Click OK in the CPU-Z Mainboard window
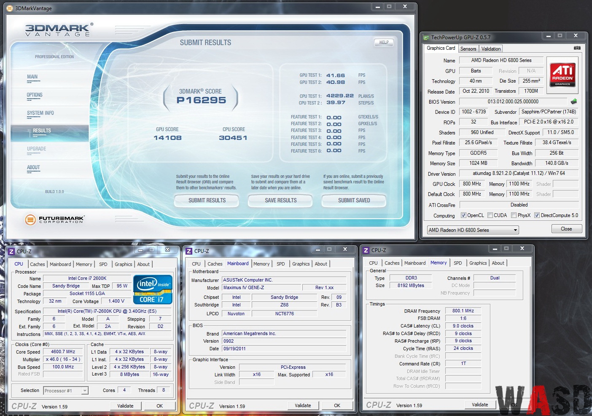This screenshot has width=592, height=416. click(x=337, y=405)
